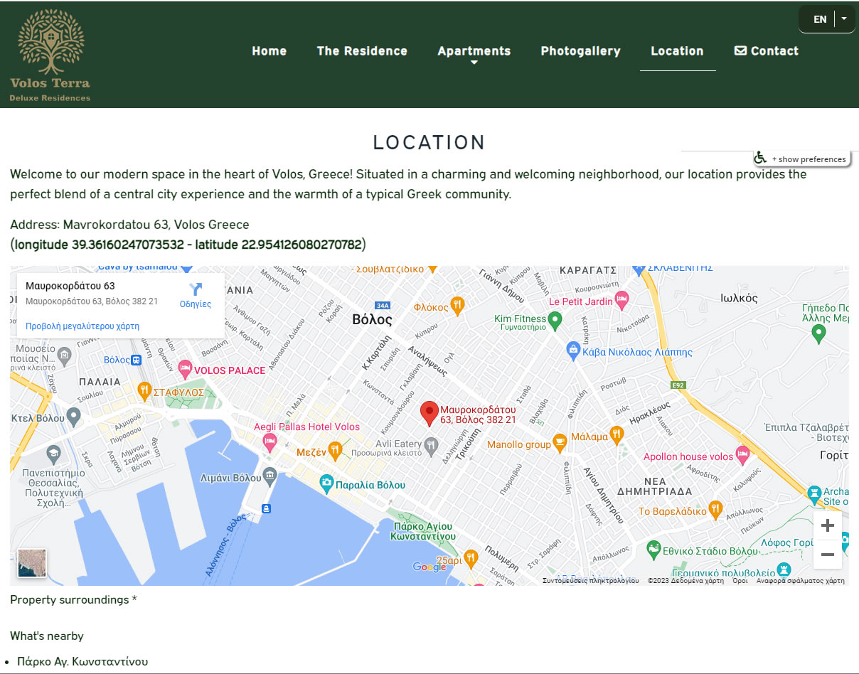859x674 pixels.
Task: Click the Φλόκος restaurant marker
Action: (457, 306)
